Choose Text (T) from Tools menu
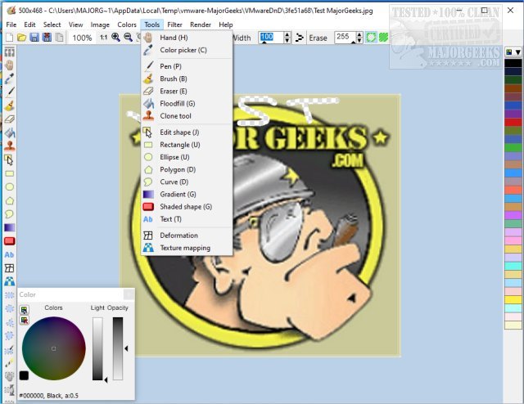Viewport: 524px width, 404px height. coord(187,219)
